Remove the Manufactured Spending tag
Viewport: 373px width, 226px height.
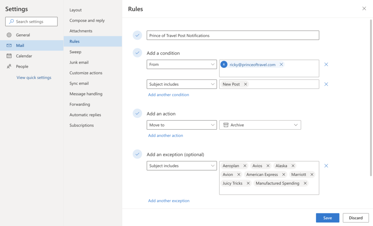pos(305,183)
